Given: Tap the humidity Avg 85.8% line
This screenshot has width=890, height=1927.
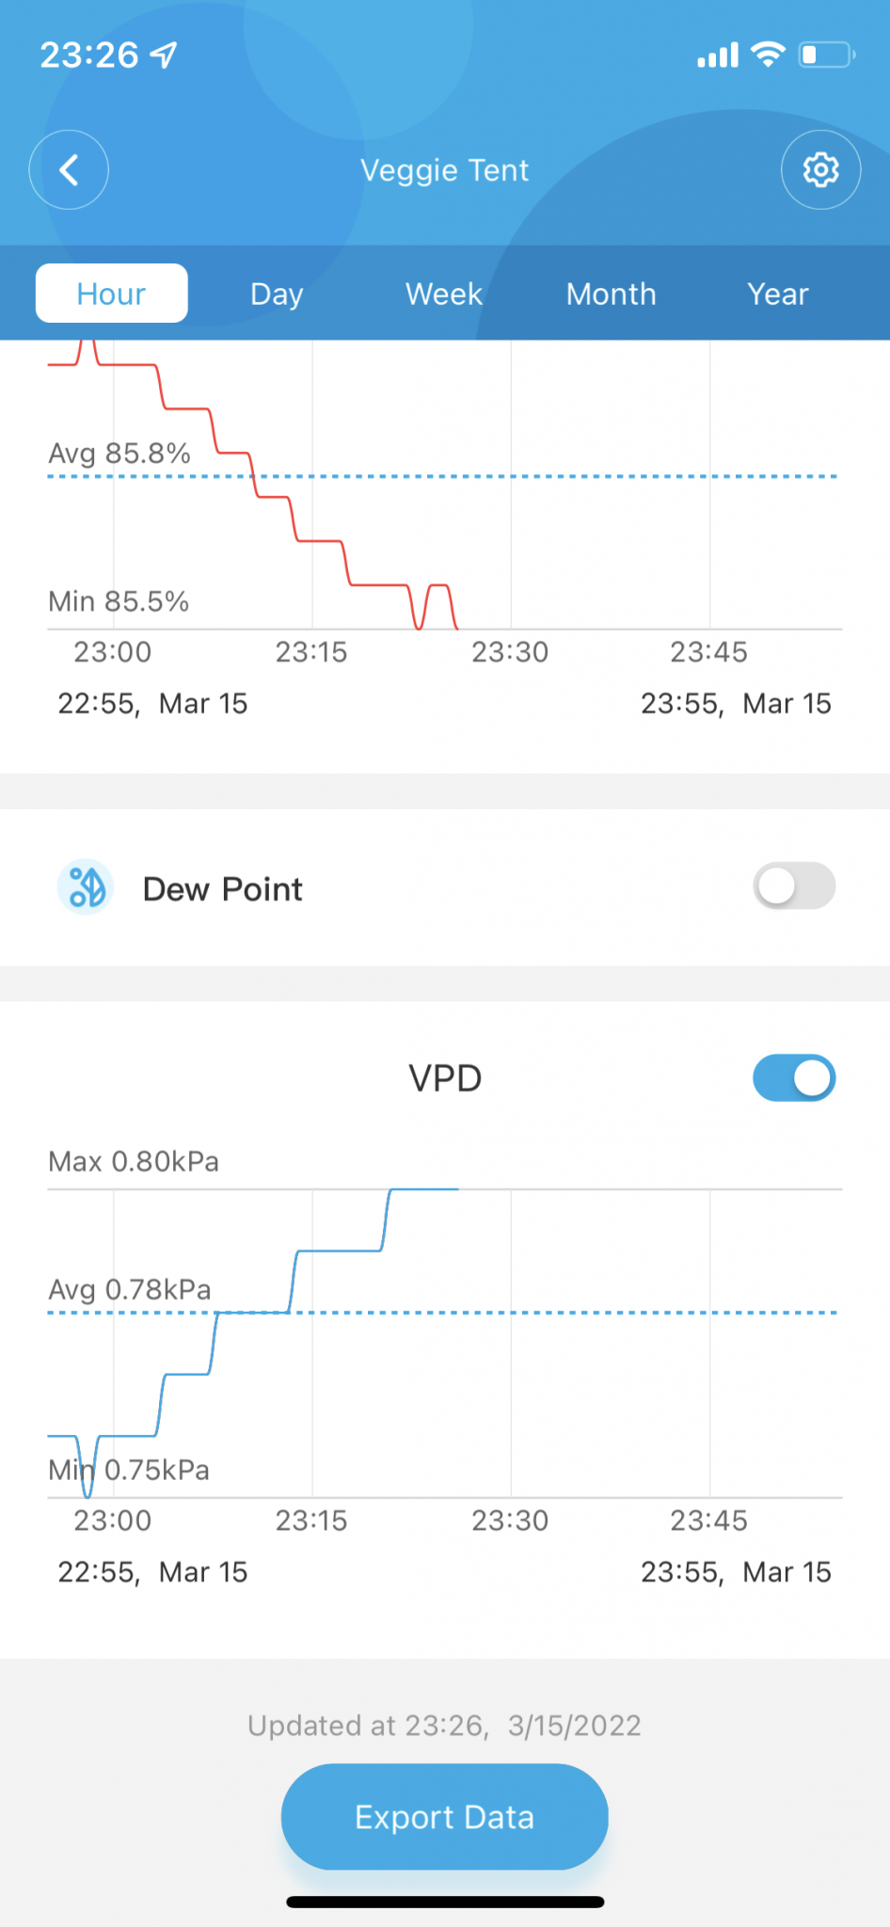Looking at the screenshot, I should [x=442, y=476].
